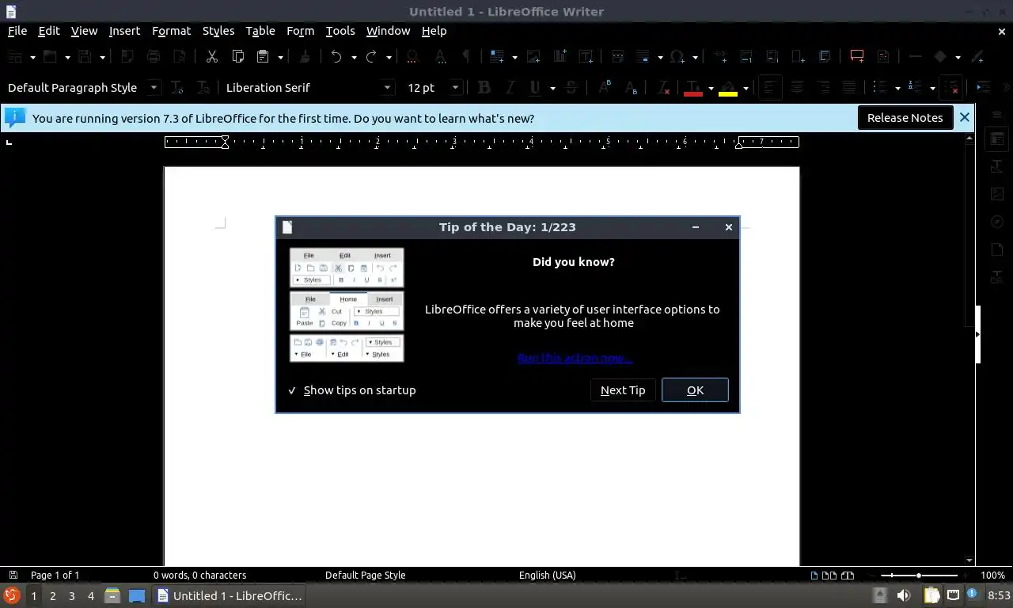Open the Font Name dropdown arrow
The width and height of the screenshot is (1013, 608).
point(387,88)
